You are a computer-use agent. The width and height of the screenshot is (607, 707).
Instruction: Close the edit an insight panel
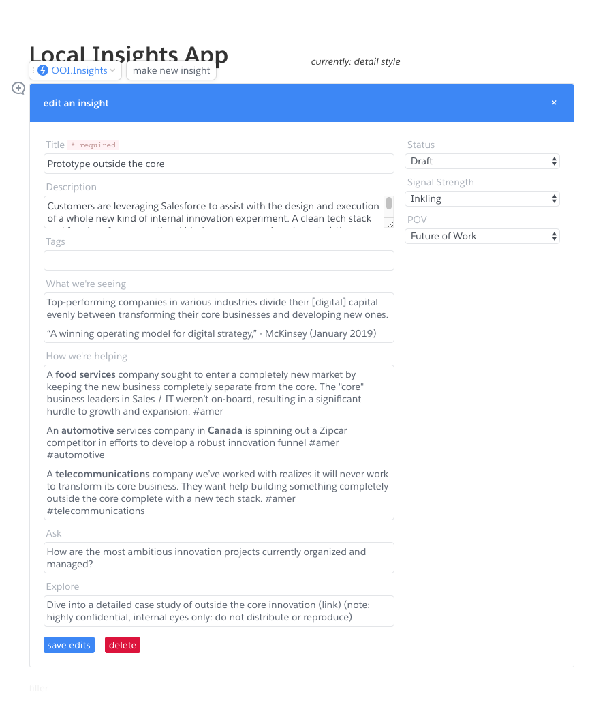[x=554, y=103]
